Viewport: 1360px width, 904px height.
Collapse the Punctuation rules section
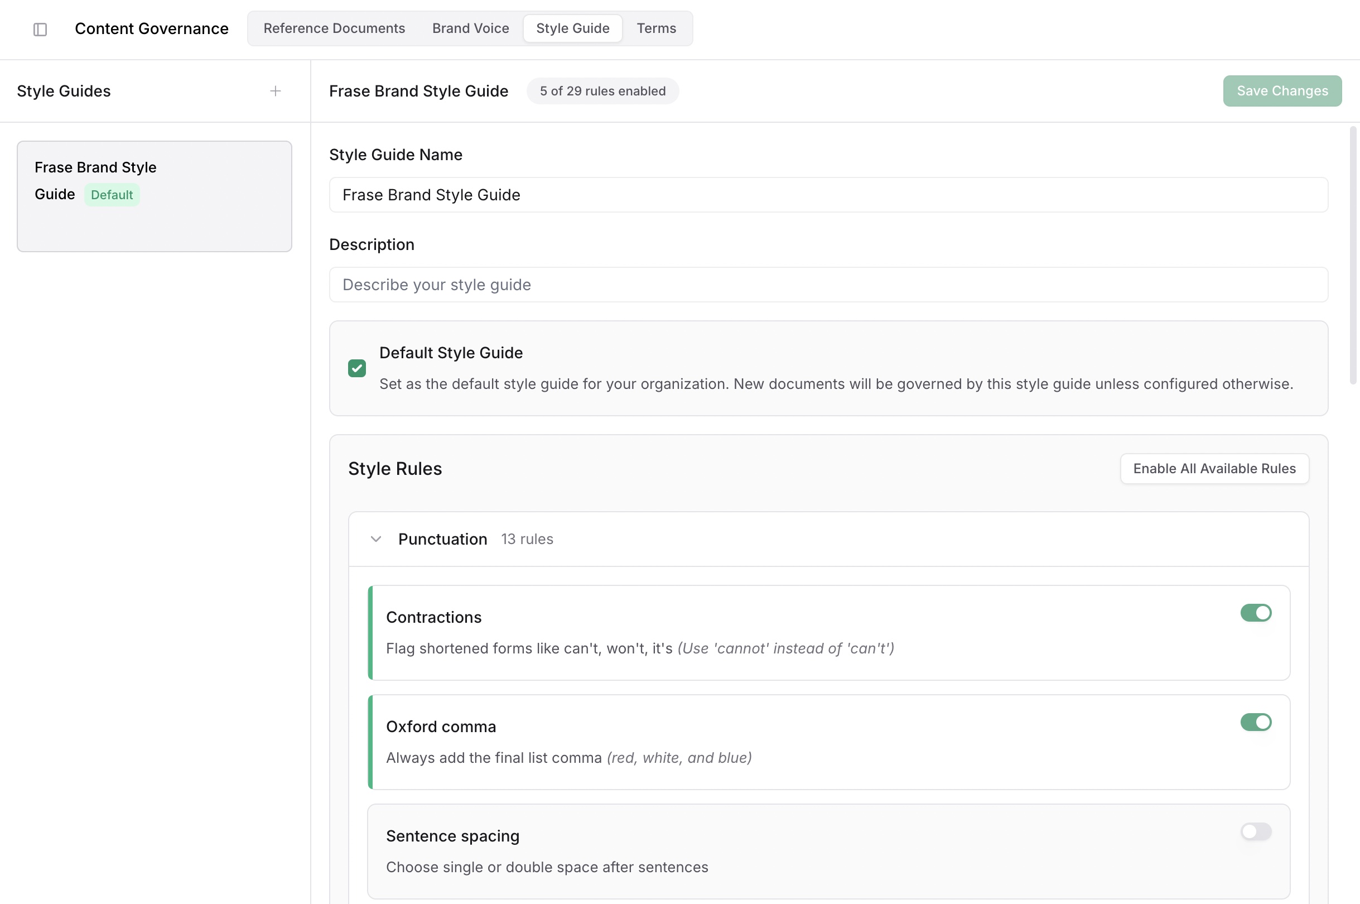(376, 539)
